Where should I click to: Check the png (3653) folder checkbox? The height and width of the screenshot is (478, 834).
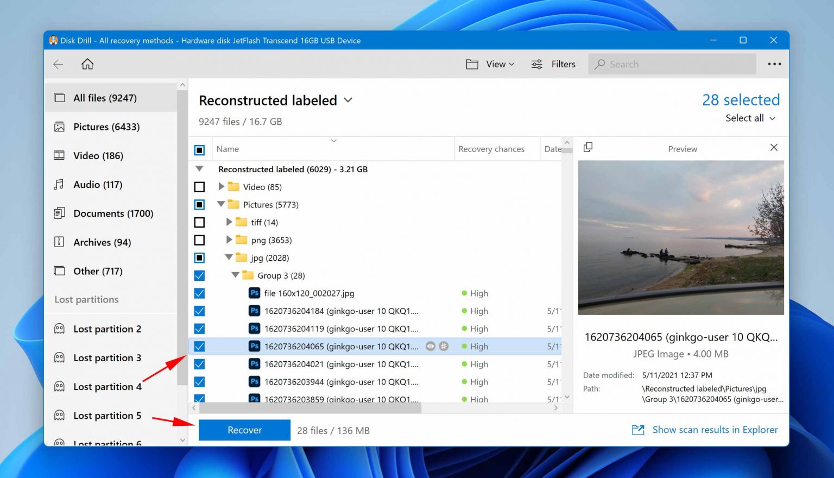pyautogui.click(x=199, y=240)
